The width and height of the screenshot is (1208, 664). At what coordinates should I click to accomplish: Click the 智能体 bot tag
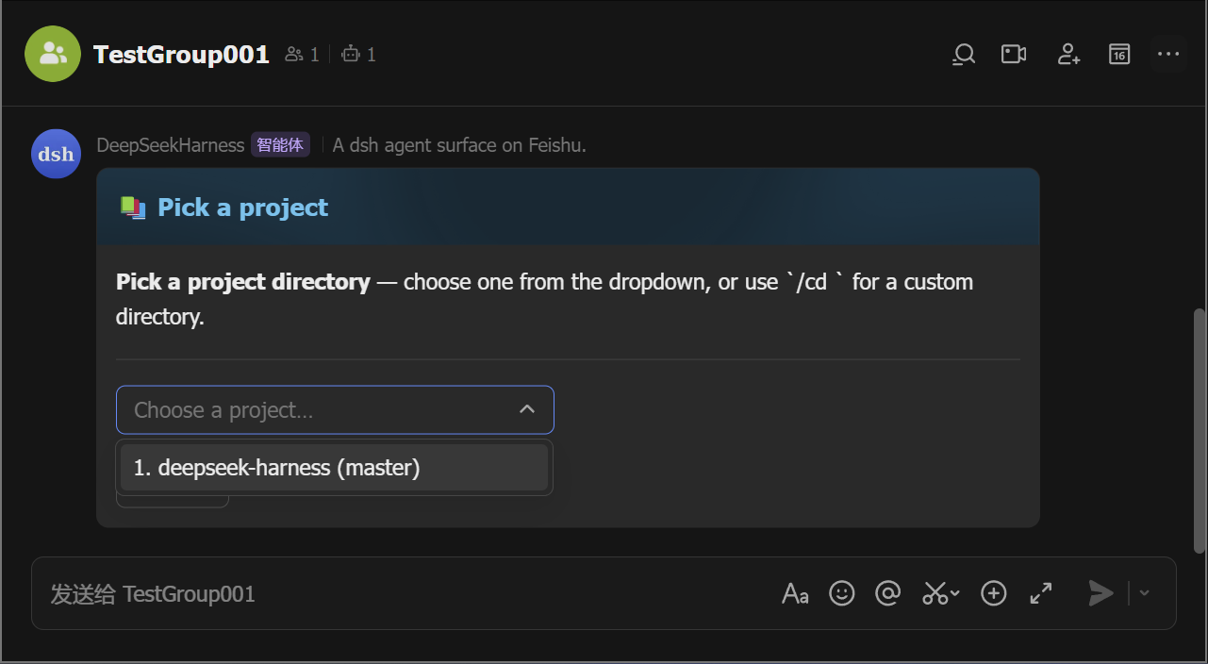[x=280, y=145]
